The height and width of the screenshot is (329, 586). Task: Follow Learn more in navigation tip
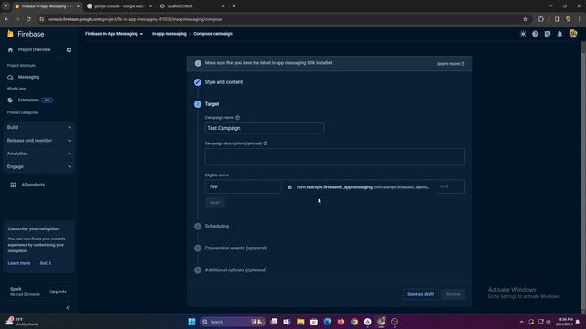coord(19,263)
